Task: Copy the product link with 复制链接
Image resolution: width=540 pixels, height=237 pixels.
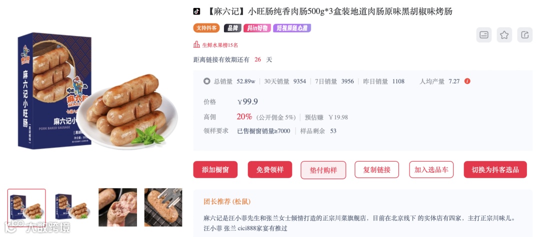Action: 377,170
